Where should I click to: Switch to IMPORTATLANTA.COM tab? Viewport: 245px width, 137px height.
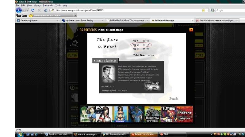click(128, 20)
